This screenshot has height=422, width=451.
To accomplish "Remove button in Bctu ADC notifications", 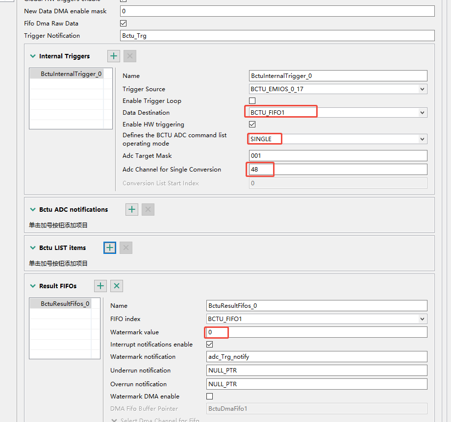I will [x=148, y=209].
